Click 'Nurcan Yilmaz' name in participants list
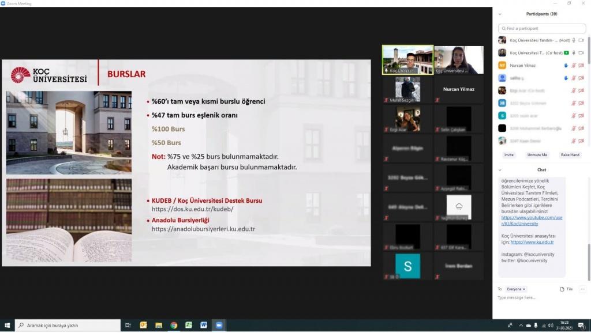 [x=522, y=66]
